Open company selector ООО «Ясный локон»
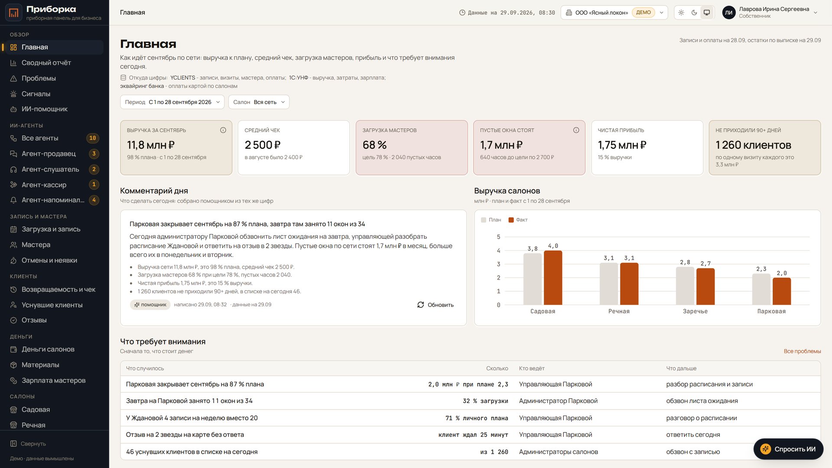This screenshot has width=832, height=468. click(614, 13)
